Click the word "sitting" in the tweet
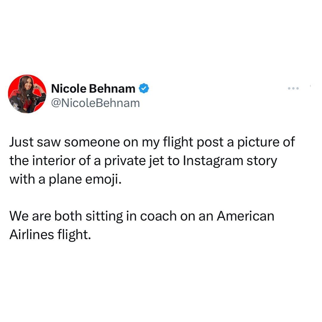Image resolution: width=322 pixels, height=322 pixels. coord(103,216)
